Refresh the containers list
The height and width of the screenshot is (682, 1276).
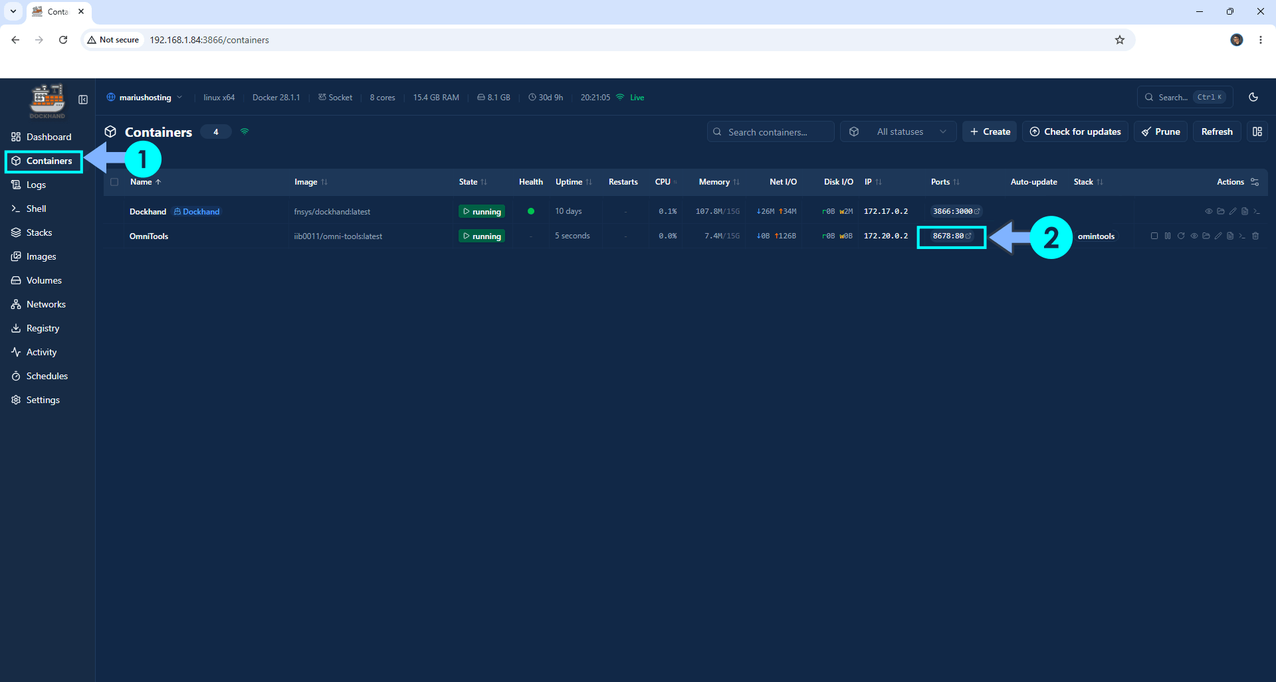[x=1217, y=131]
